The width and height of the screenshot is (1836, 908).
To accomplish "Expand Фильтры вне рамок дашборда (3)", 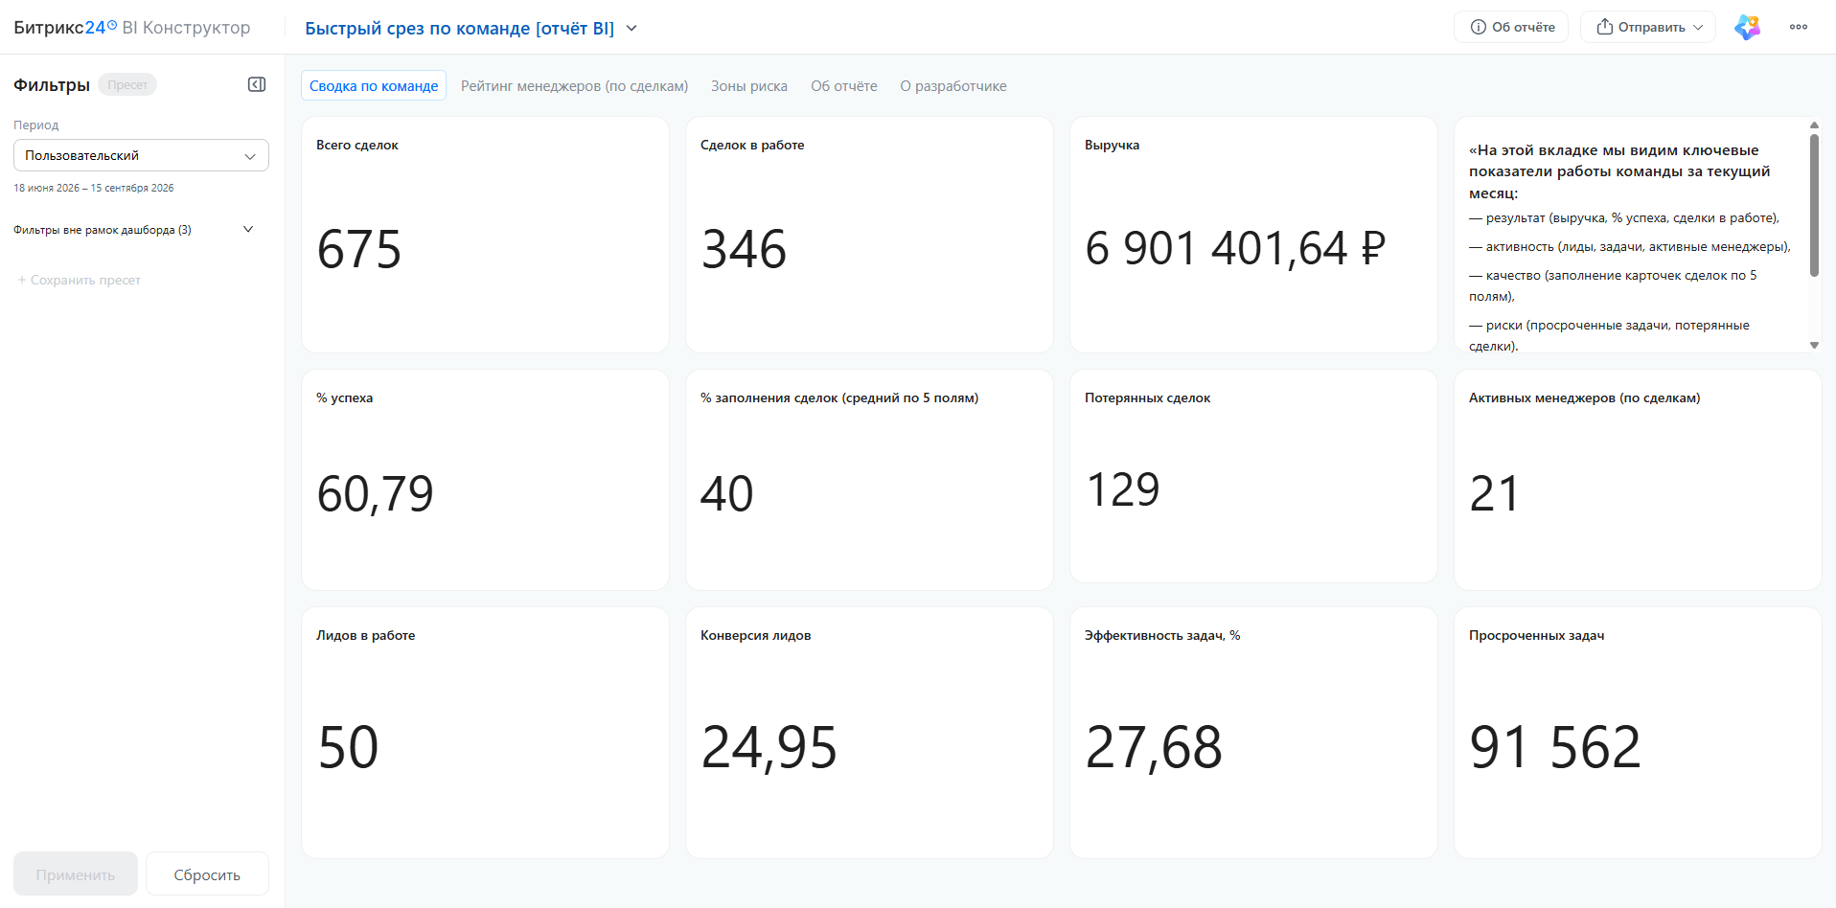I will (134, 230).
